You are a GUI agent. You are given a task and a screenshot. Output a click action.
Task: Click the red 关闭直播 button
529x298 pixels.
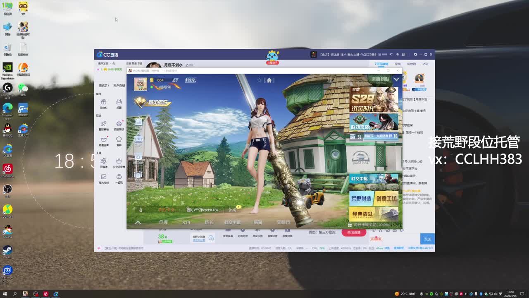(x=354, y=232)
